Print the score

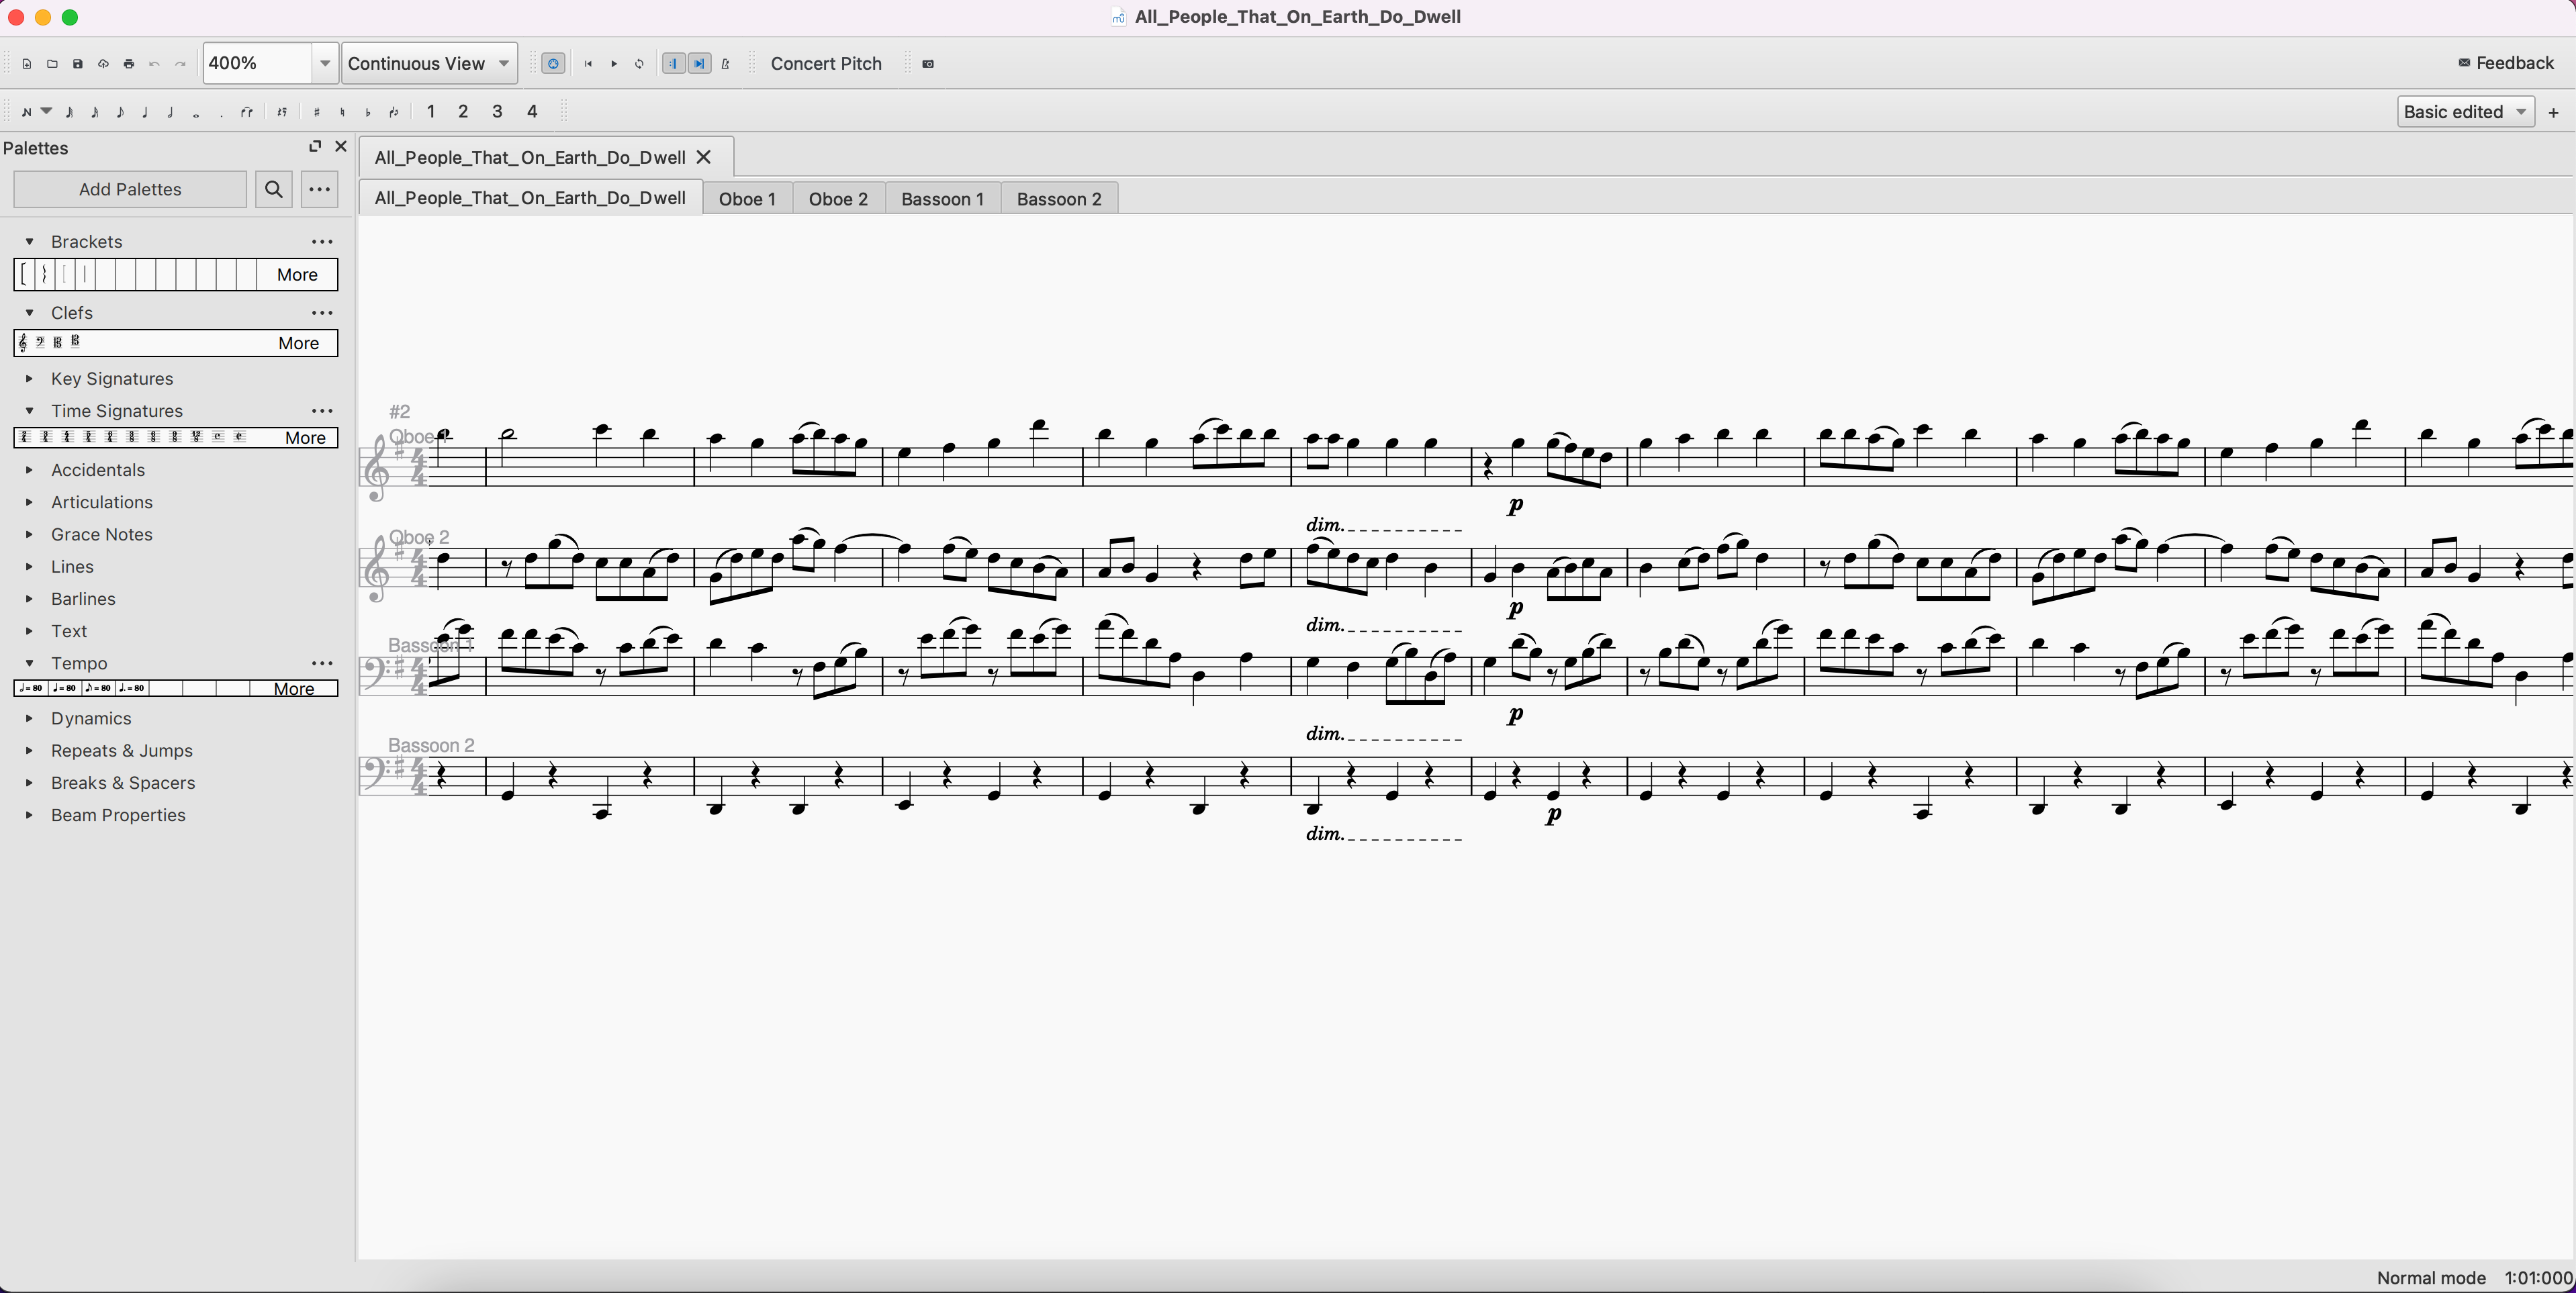tap(128, 63)
